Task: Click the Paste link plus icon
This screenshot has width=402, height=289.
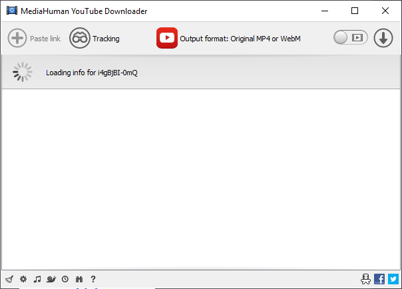Action: 17,38
